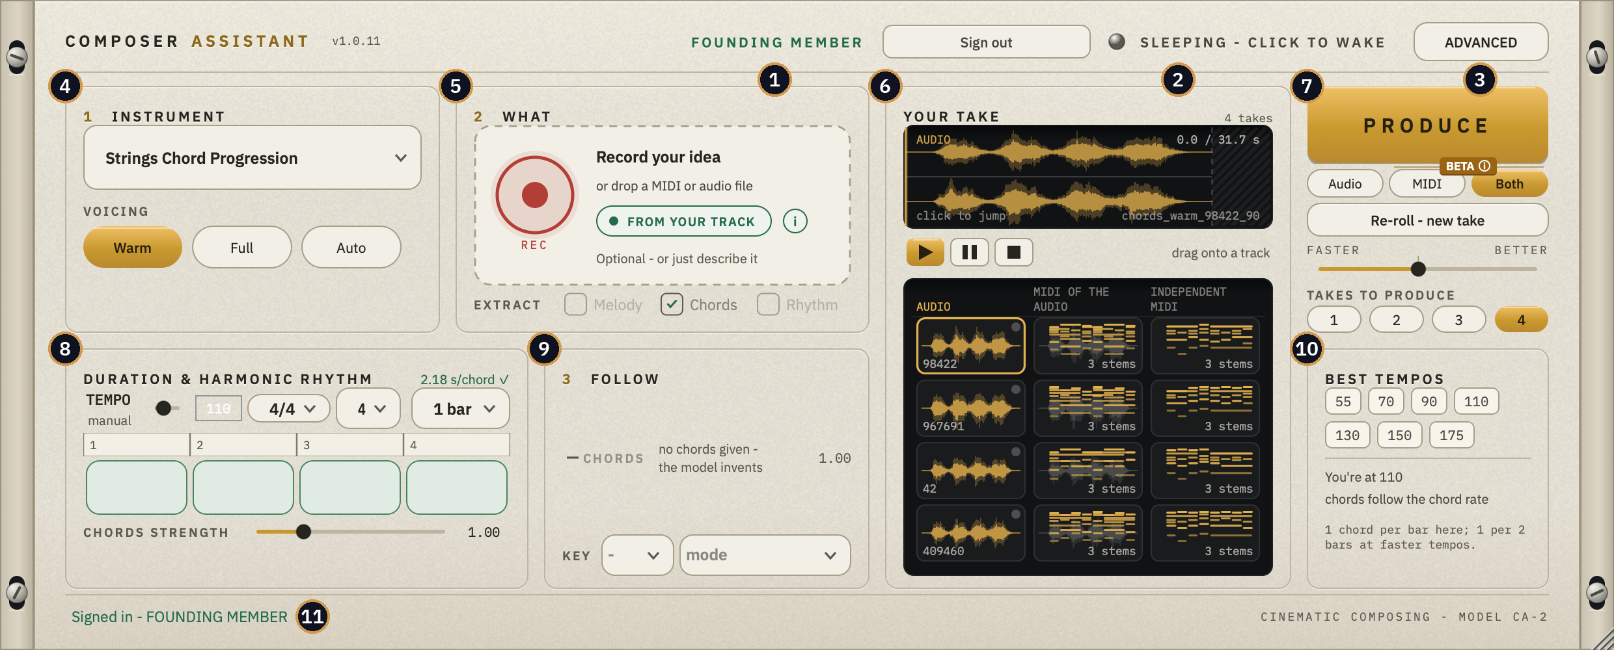The width and height of the screenshot is (1614, 650).
Task: Select audio take 967691 thumbnail
Action: pyautogui.click(x=970, y=408)
